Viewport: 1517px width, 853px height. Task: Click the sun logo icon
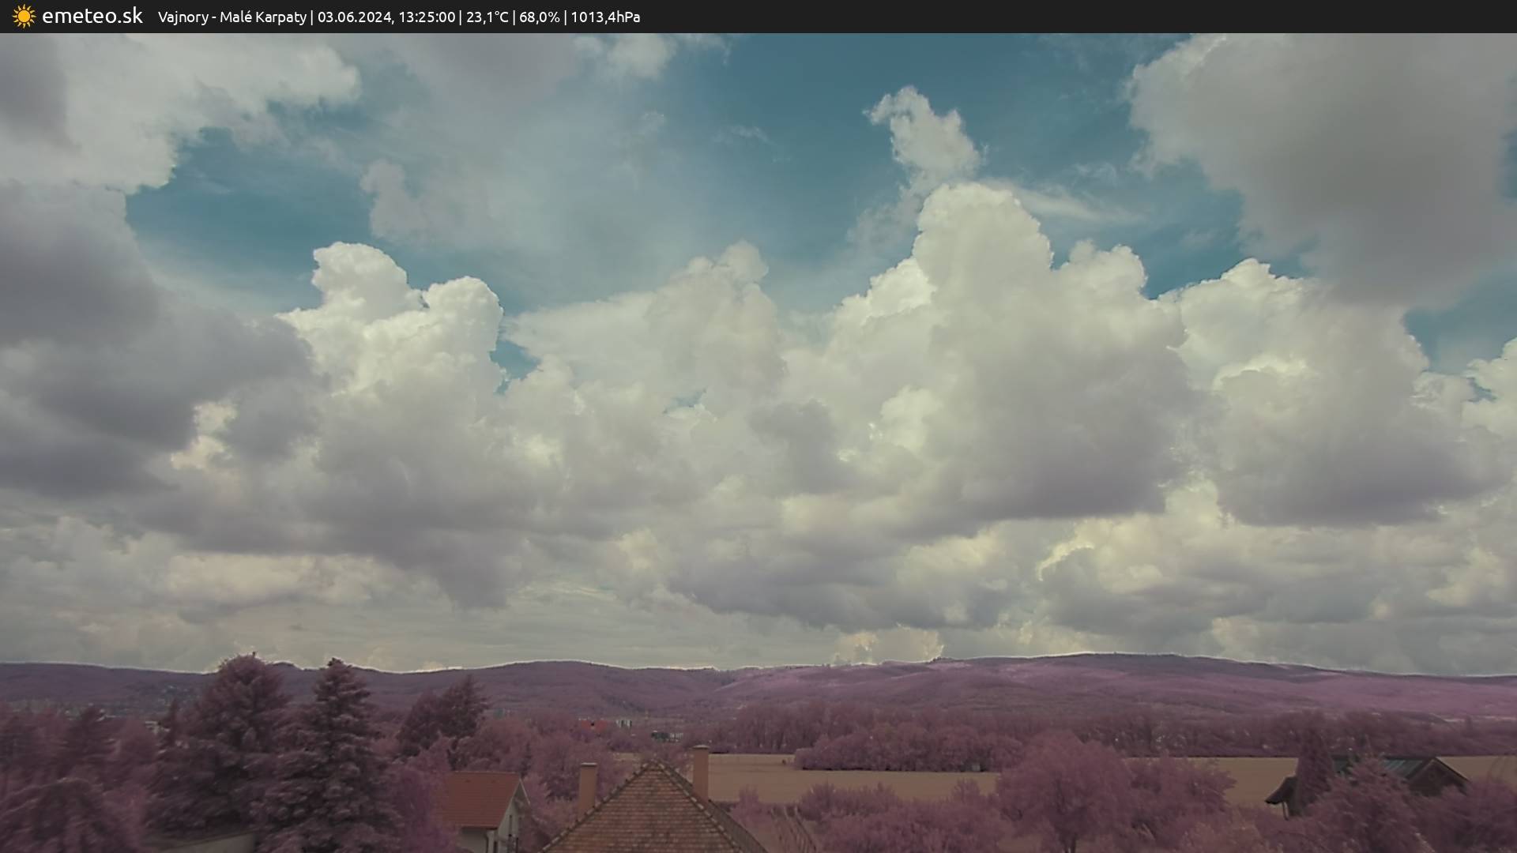coord(24,16)
